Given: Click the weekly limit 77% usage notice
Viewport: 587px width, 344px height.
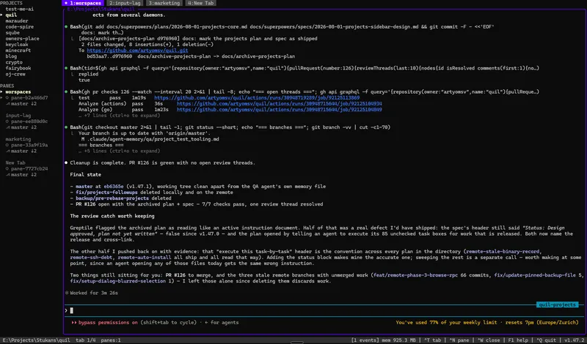Looking at the screenshot, I should (487, 322).
